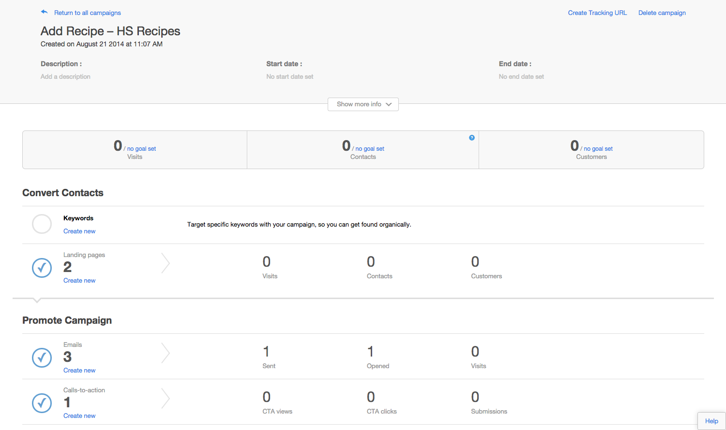Click the Delete campaign link
Screen dimensions: 726x430
(x=662, y=13)
